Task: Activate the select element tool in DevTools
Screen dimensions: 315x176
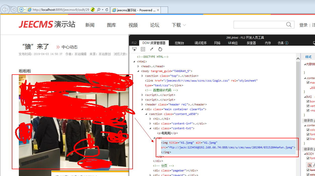Action: (134, 49)
